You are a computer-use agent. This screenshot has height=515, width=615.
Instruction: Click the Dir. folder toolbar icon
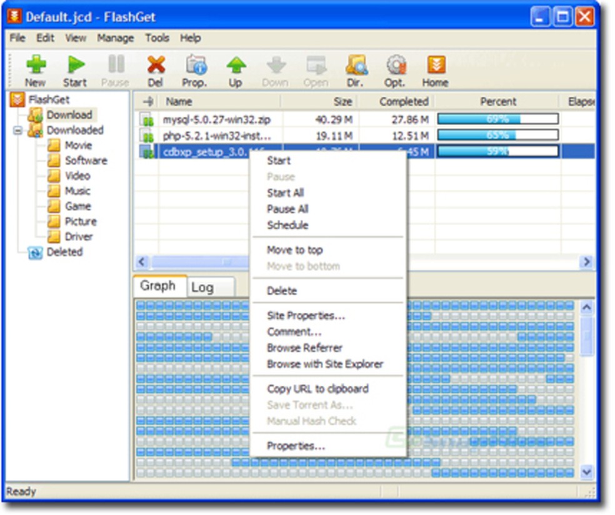pos(356,65)
